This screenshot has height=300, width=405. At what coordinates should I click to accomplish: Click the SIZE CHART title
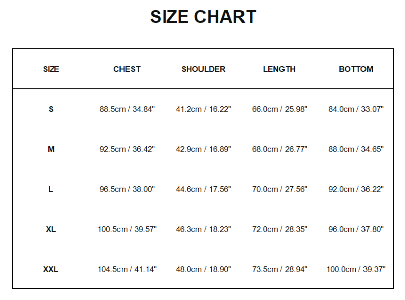[x=203, y=17]
